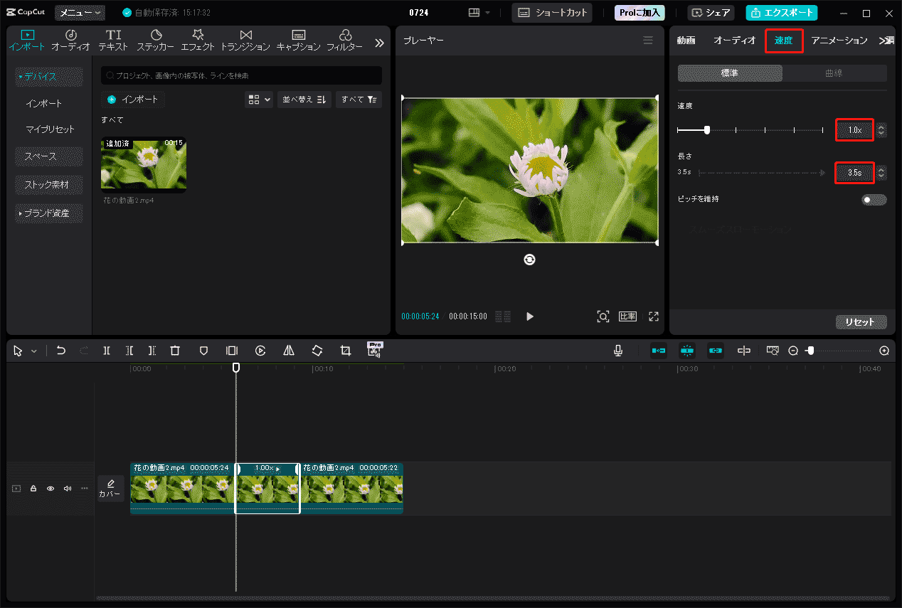Toggle auto snapping on timeline
The height and width of the screenshot is (608, 902).
point(687,351)
